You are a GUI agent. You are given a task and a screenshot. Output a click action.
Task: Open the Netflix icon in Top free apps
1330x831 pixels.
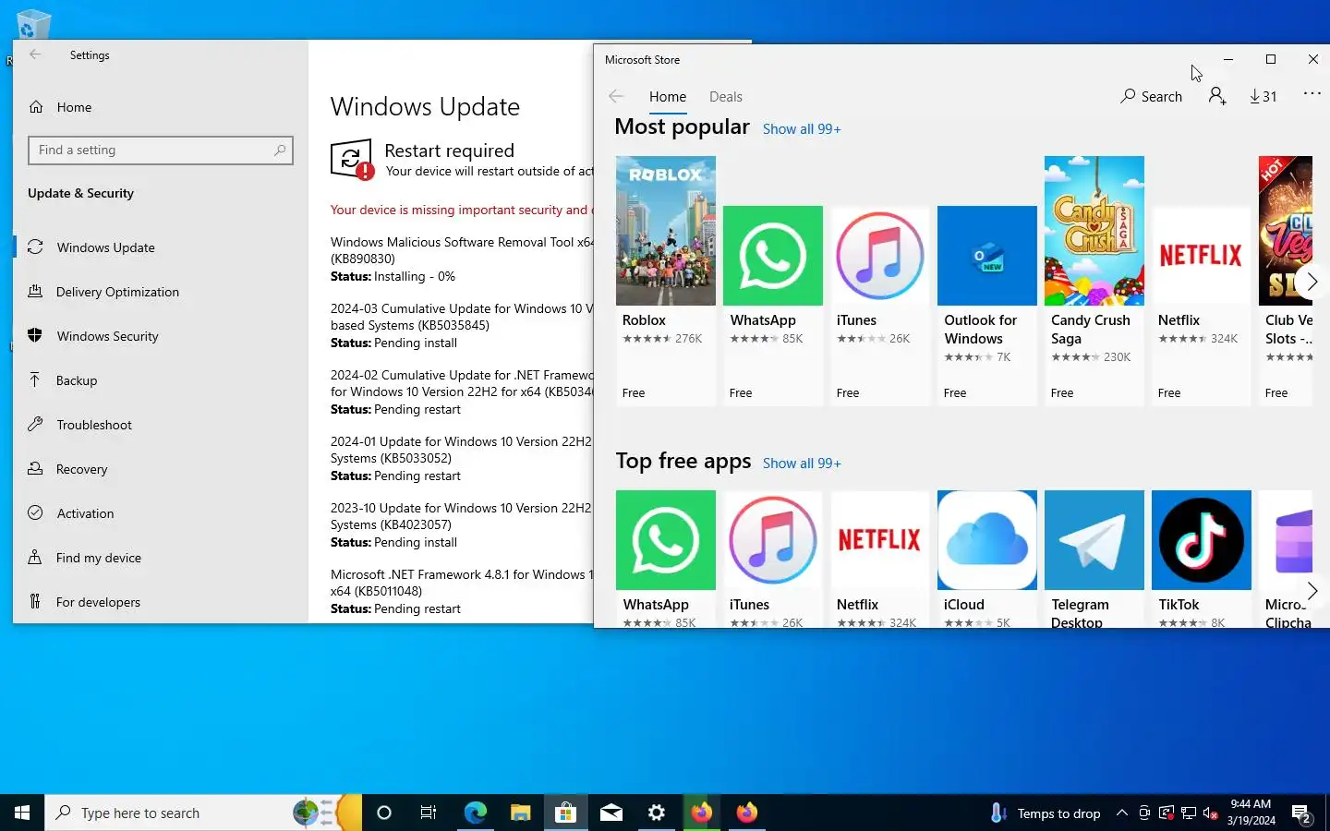click(x=879, y=539)
